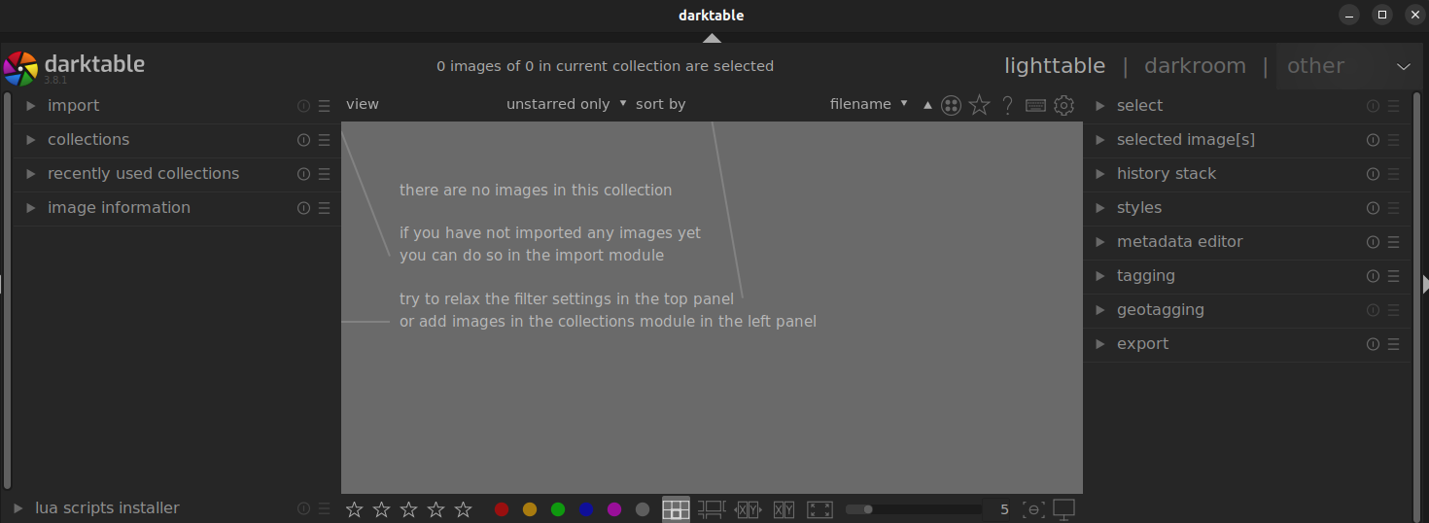Image resolution: width=1429 pixels, height=523 pixels.
Task: Clear color labels with the grey dot
Action: [x=643, y=509]
